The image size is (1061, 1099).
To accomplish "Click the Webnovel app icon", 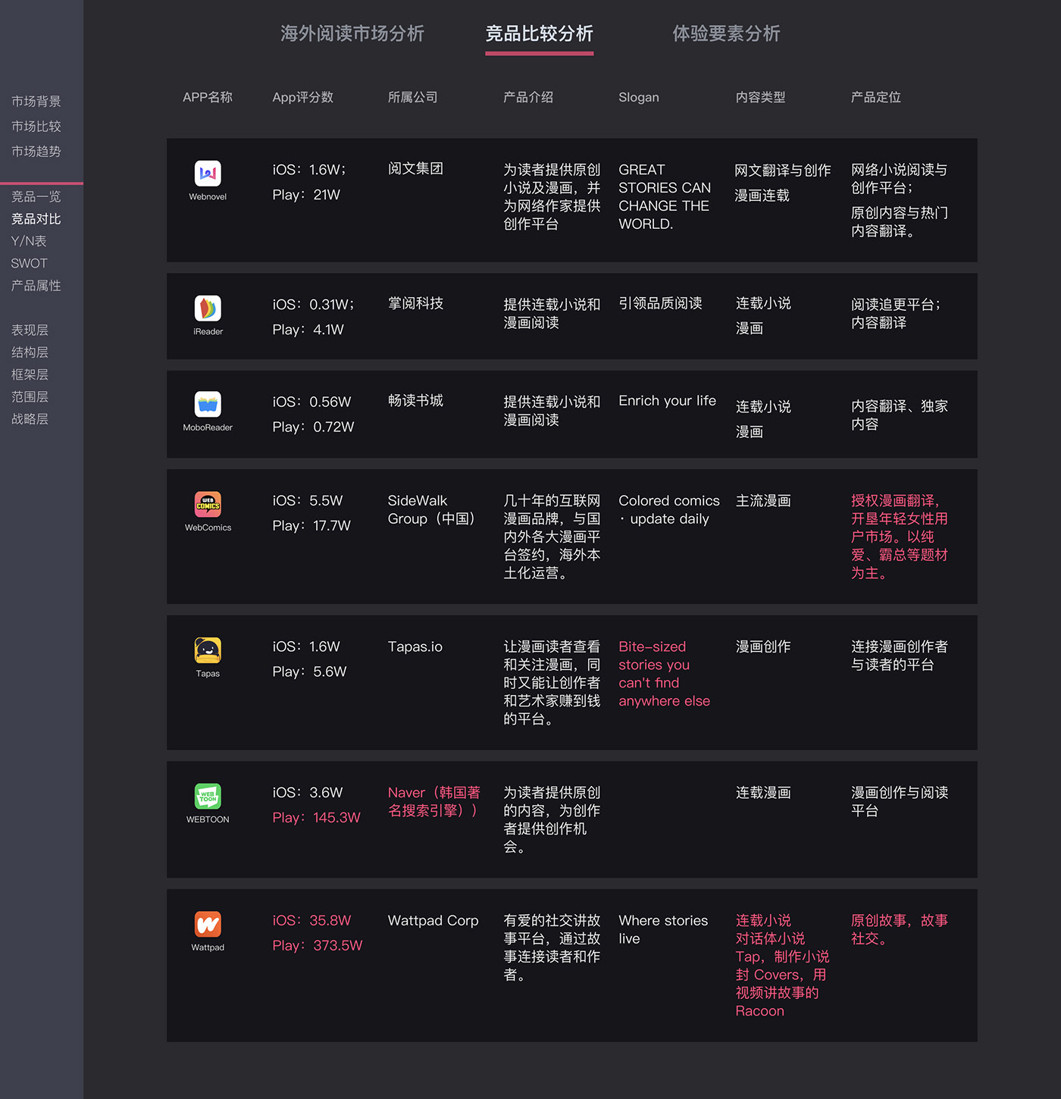I will [x=208, y=174].
